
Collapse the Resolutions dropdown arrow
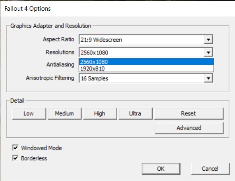208,52
